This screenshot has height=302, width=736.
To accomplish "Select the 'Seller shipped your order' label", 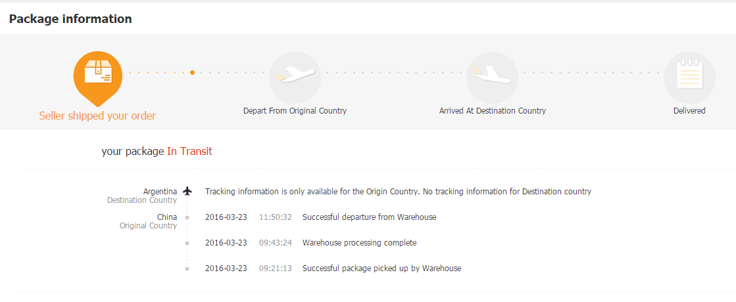I will point(97,116).
